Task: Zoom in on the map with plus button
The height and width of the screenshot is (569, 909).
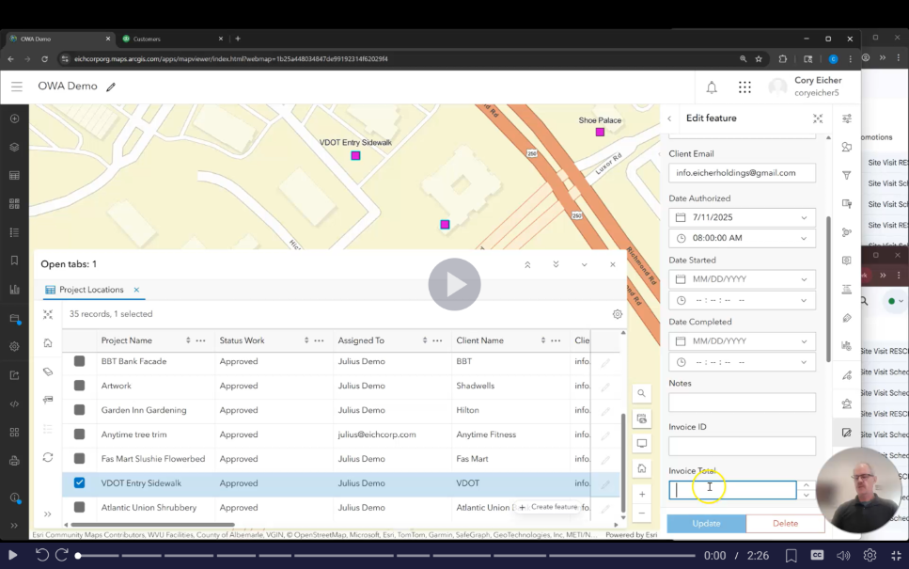Action: (x=642, y=494)
